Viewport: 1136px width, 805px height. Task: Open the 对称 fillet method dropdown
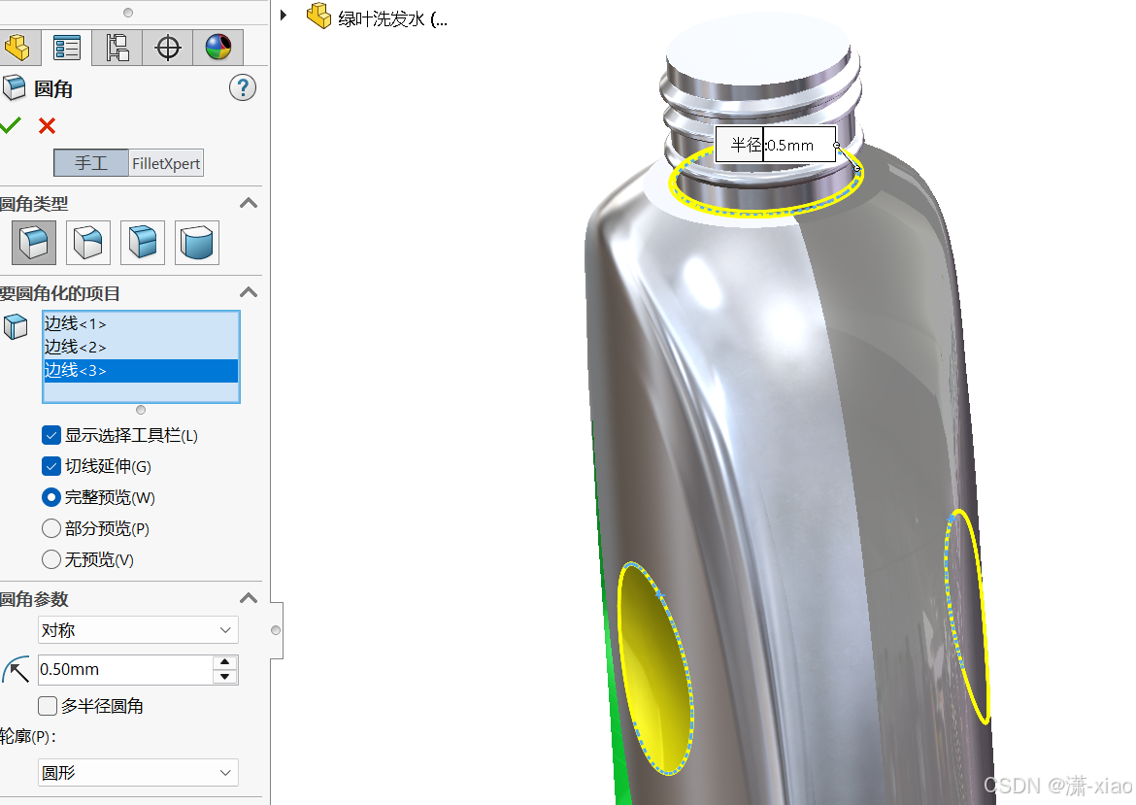point(138,630)
